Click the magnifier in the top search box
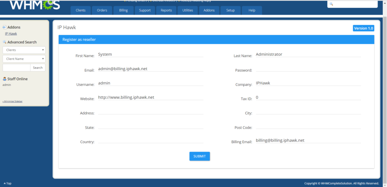The image size is (387, 187). coord(331,4)
